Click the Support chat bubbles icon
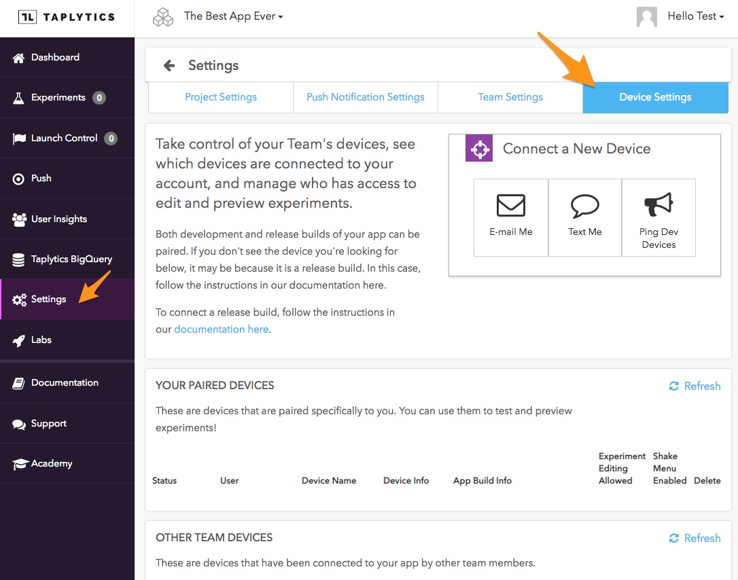The image size is (738, 580). pos(19,424)
